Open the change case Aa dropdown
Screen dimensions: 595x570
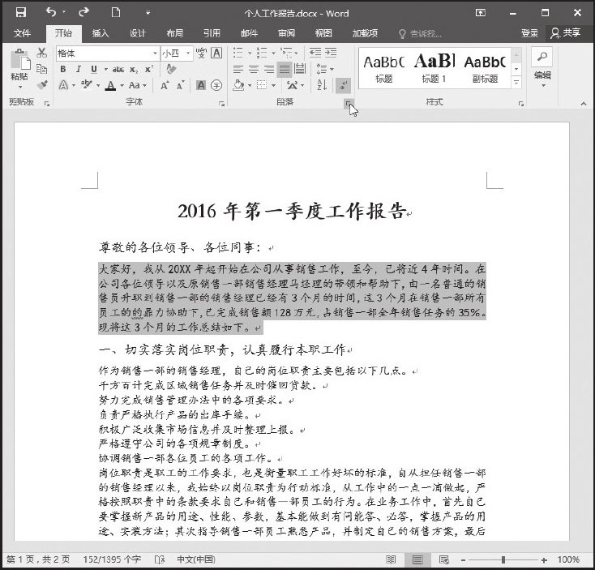tap(137, 85)
